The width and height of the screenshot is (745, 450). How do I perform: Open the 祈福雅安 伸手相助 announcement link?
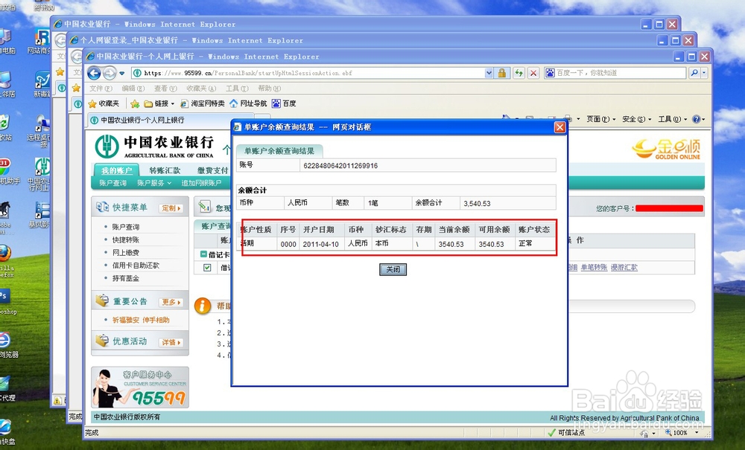(141, 320)
